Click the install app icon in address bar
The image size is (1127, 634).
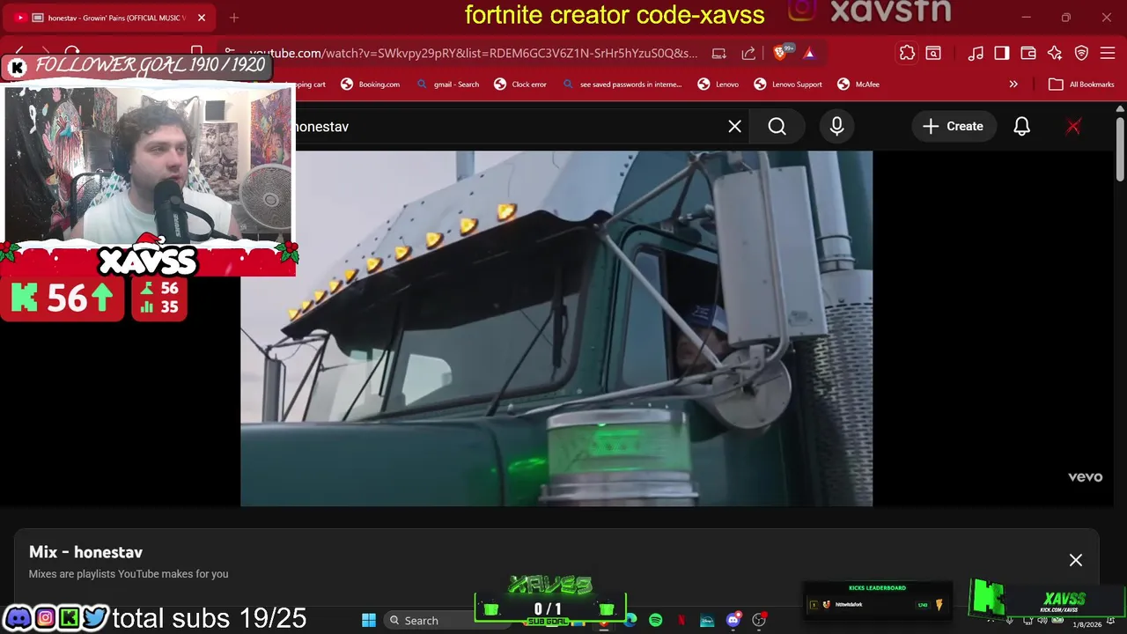(x=719, y=53)
